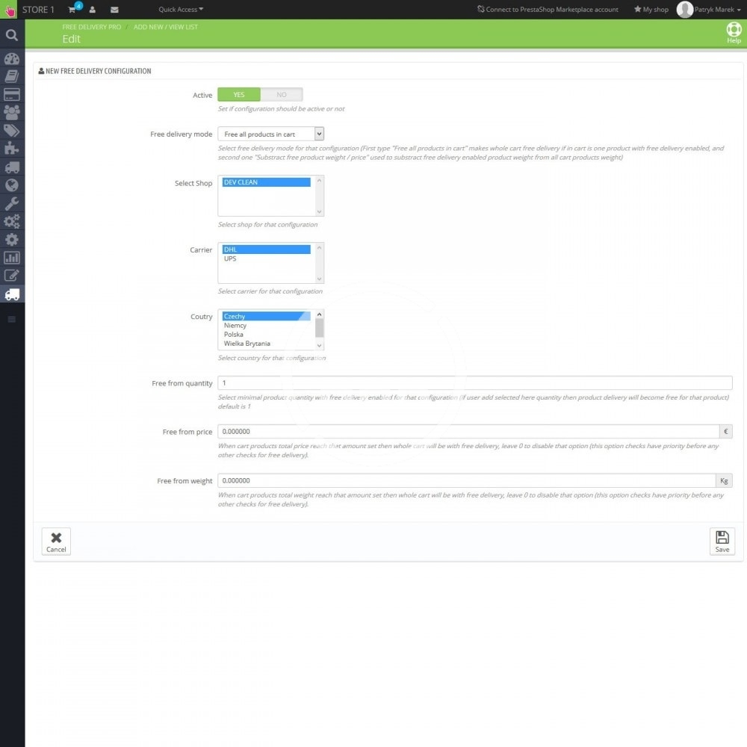Expand the Quick Access menu

[181, 10]
